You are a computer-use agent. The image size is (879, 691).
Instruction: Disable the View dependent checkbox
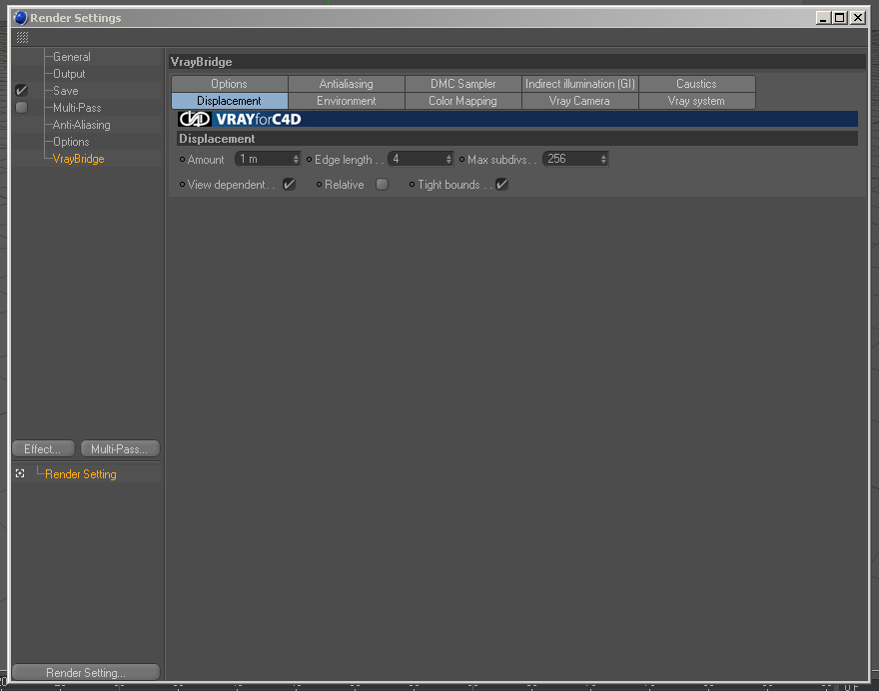290,184
